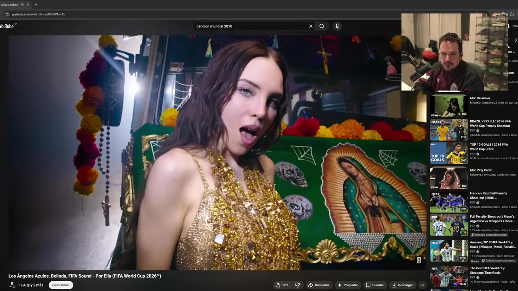The height and width of the screenshot is (291, 518).
Task: Click title 'The Best FIFA World Cup'
Action: click(x=488, y=270)
